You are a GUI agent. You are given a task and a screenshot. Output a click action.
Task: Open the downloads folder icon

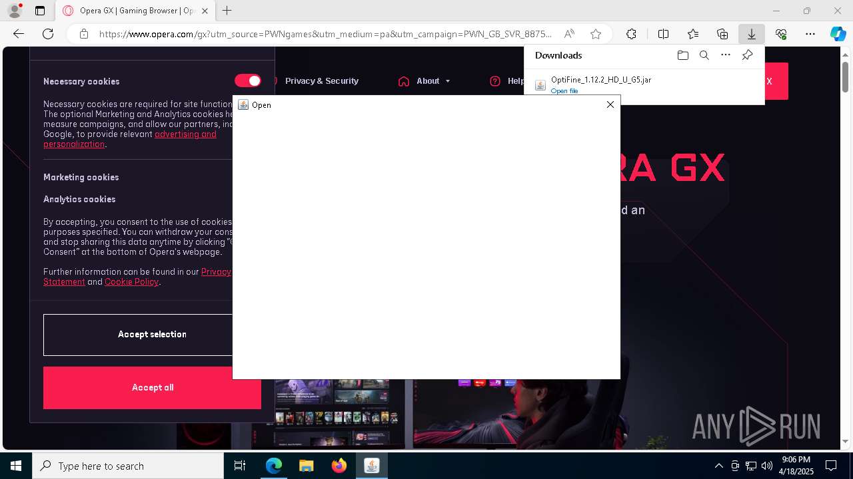[682, 55]
